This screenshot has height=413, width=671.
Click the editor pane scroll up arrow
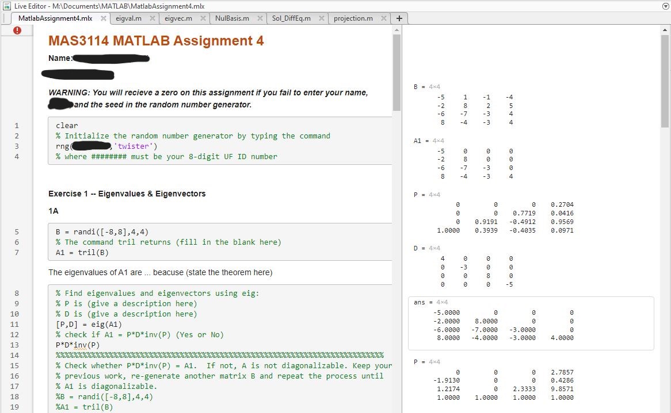pos(396,30)
